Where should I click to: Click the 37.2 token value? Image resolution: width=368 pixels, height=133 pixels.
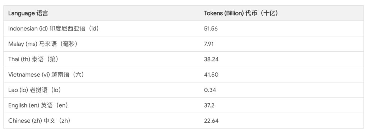pyautogui.click(x=209, y=105)
